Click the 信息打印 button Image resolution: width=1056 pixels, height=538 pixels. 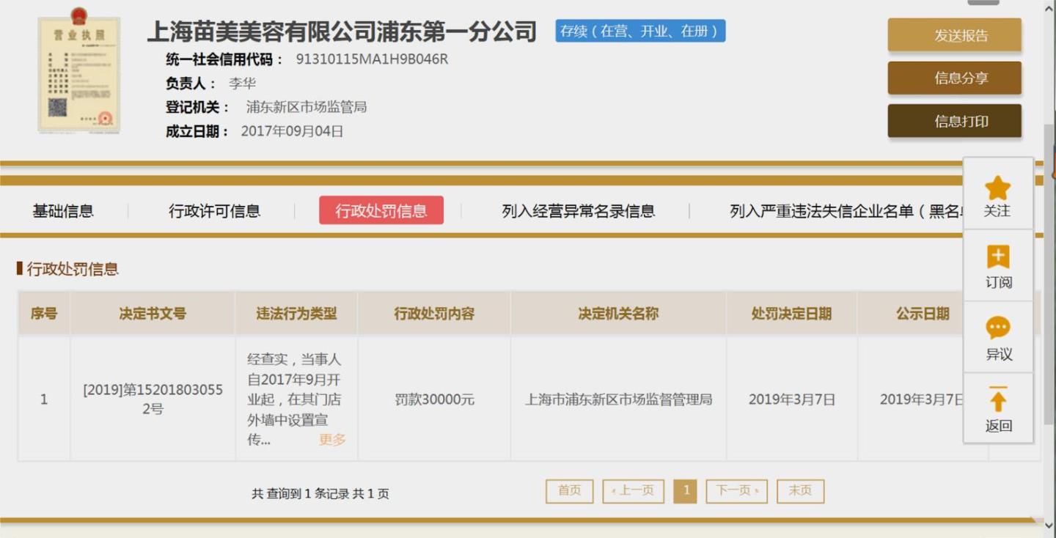point(954,121)
